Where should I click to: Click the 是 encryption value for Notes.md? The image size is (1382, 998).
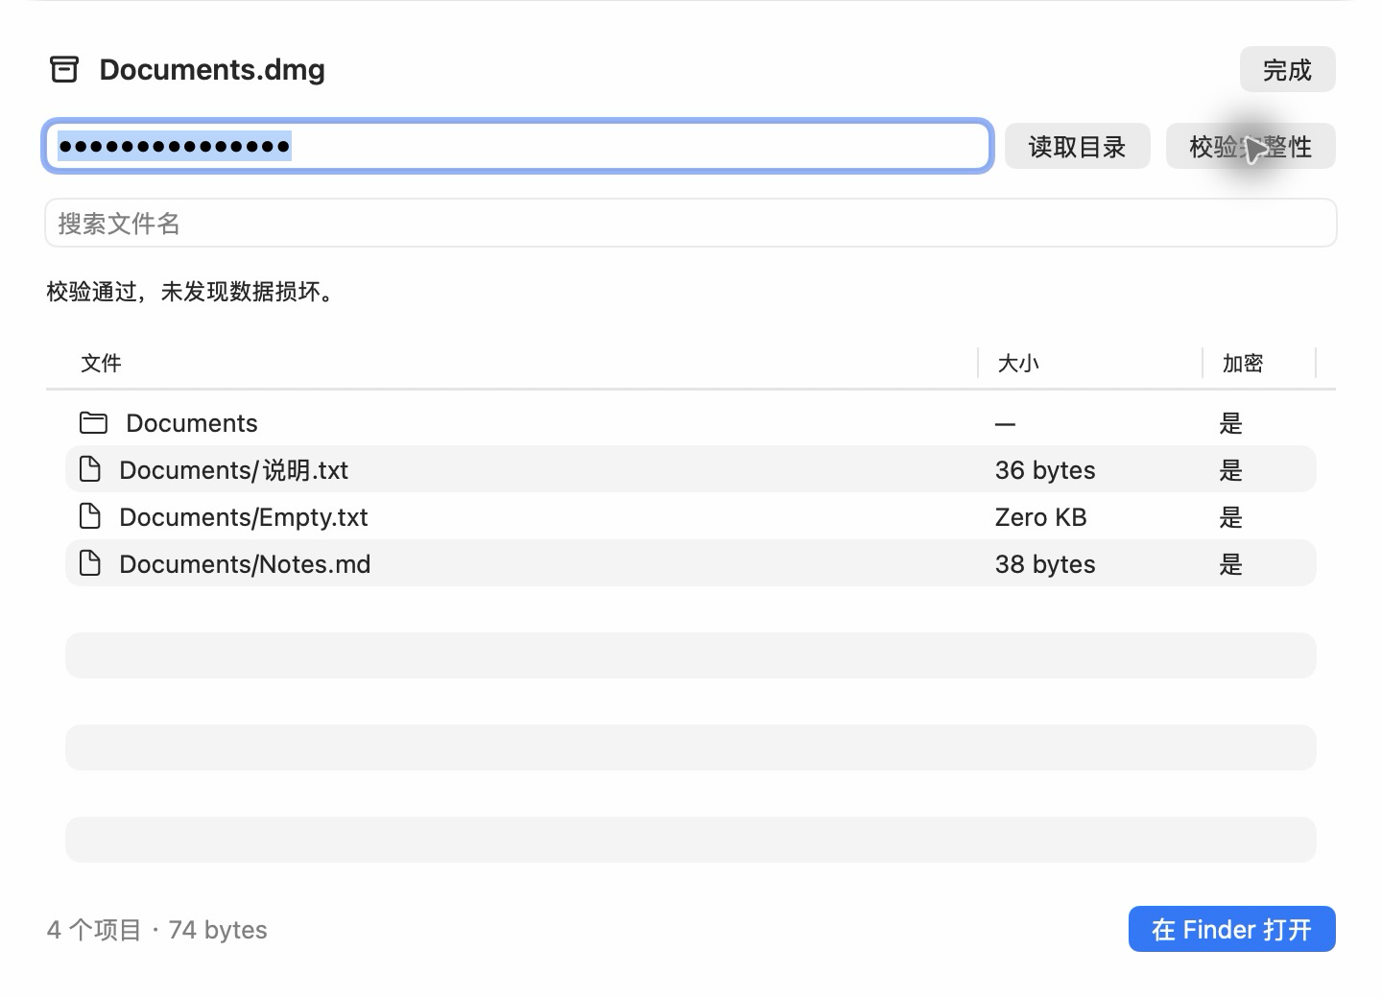click(x=1231, y=564)
